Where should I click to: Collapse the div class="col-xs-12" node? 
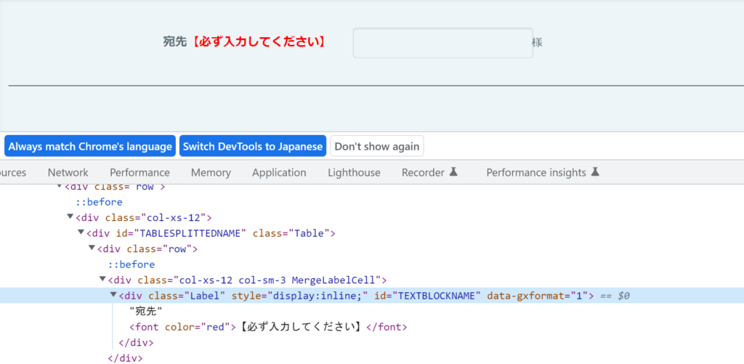tap(70, 217)
